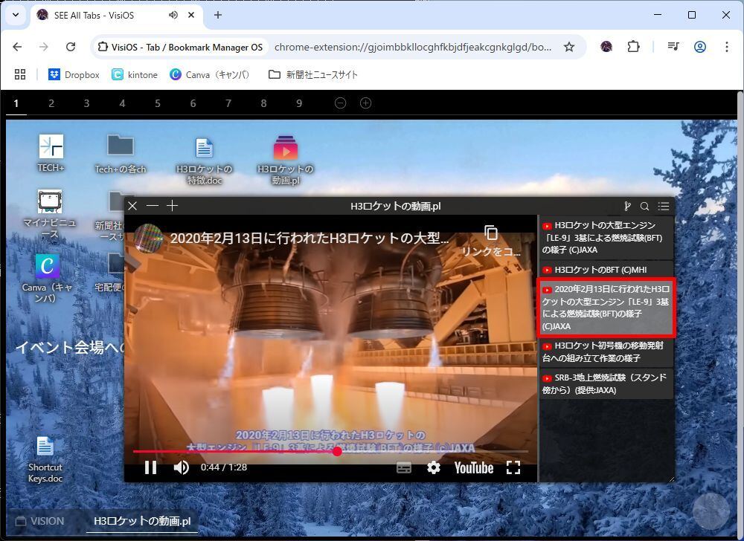The height and width of the screenshot is (541, 744).
Task: Click the address bar URL
Action: point(413,47)
